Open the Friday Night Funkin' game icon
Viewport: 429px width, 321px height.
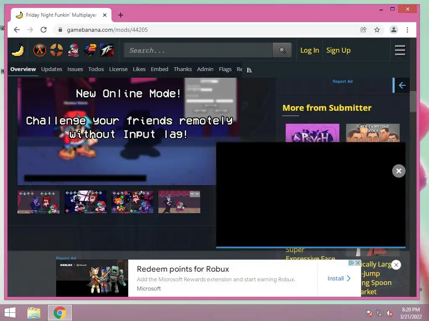click(x=73, y=50)
